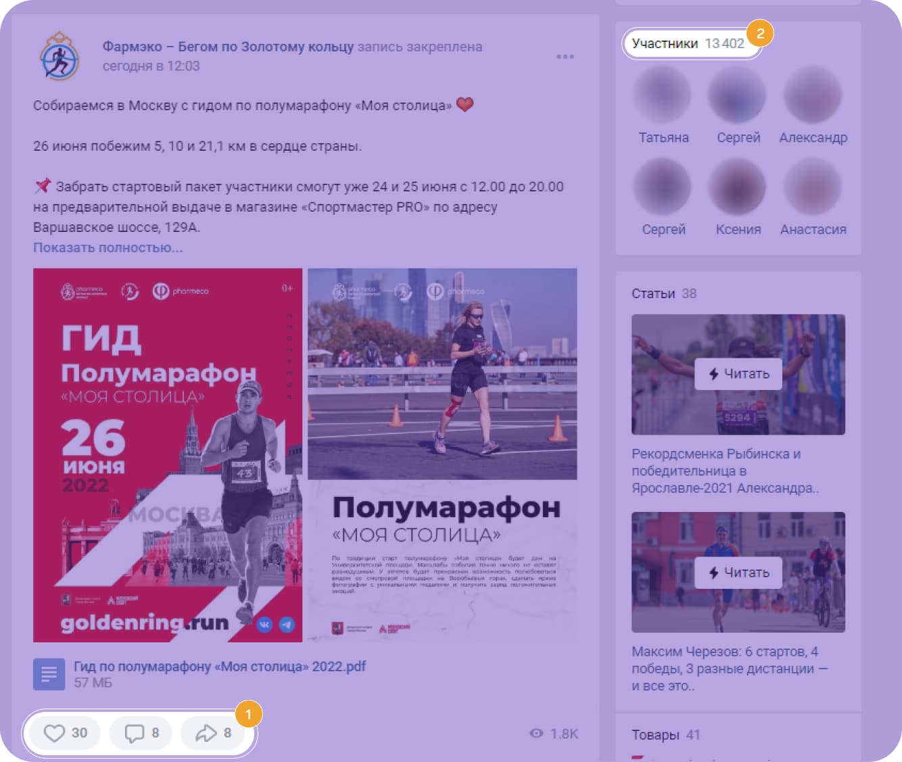Viewport: 902px width, 762px height.
Task: Open Татьяна's profile avatar
Action: click(x=663, y=96)
